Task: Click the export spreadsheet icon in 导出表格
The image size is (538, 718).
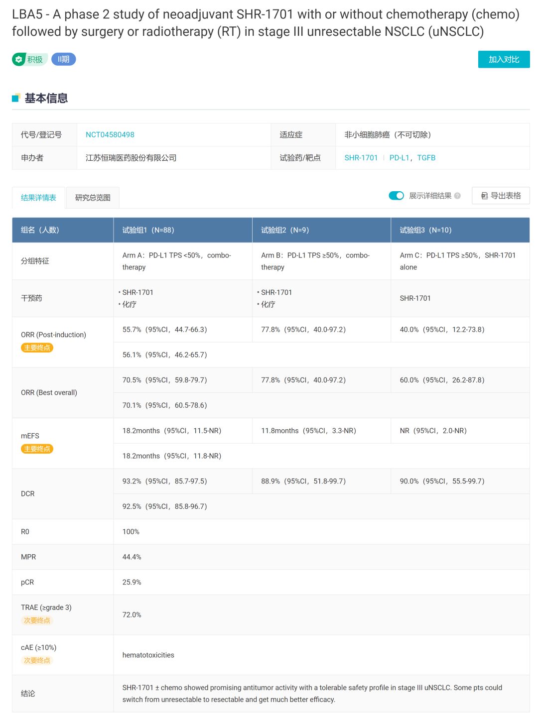Action: tap(484, 196)
